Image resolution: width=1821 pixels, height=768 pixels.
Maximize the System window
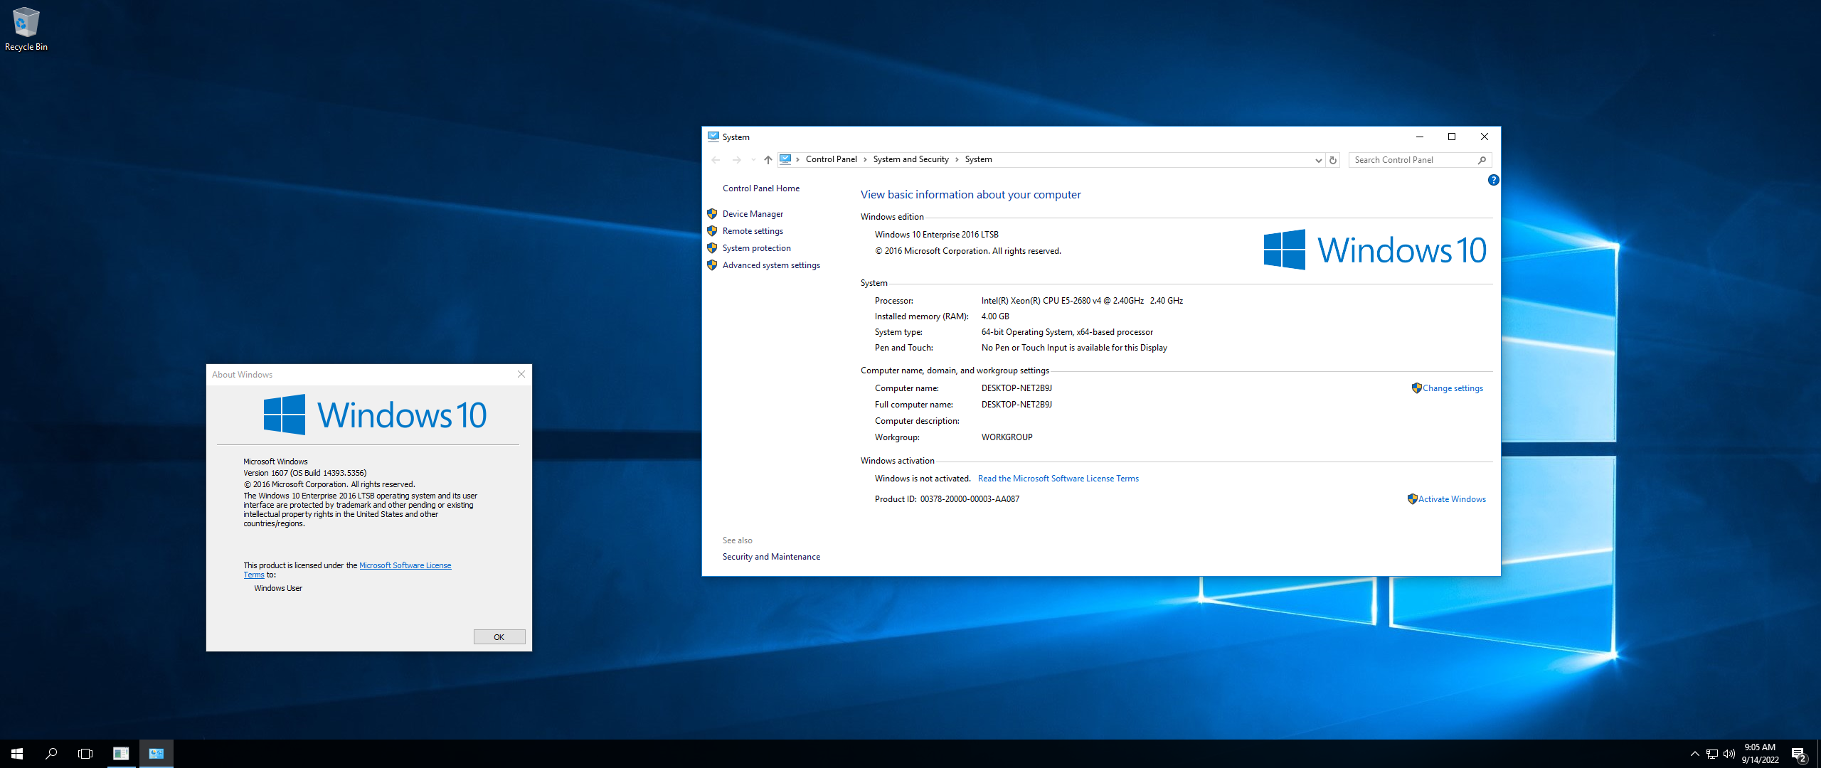pos(1452,137)
